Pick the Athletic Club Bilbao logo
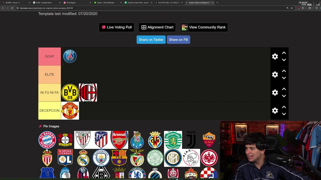Screen dimensions: 321x180 [83, 140]
